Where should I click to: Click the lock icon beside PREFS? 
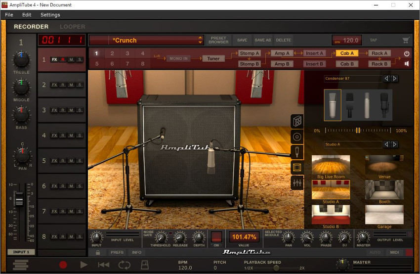tap(98, 253)
